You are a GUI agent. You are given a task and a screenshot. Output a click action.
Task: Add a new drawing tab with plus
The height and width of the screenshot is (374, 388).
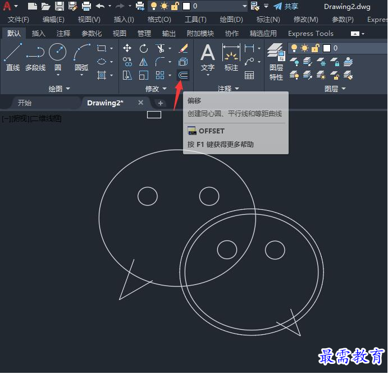tap(161, 103)
